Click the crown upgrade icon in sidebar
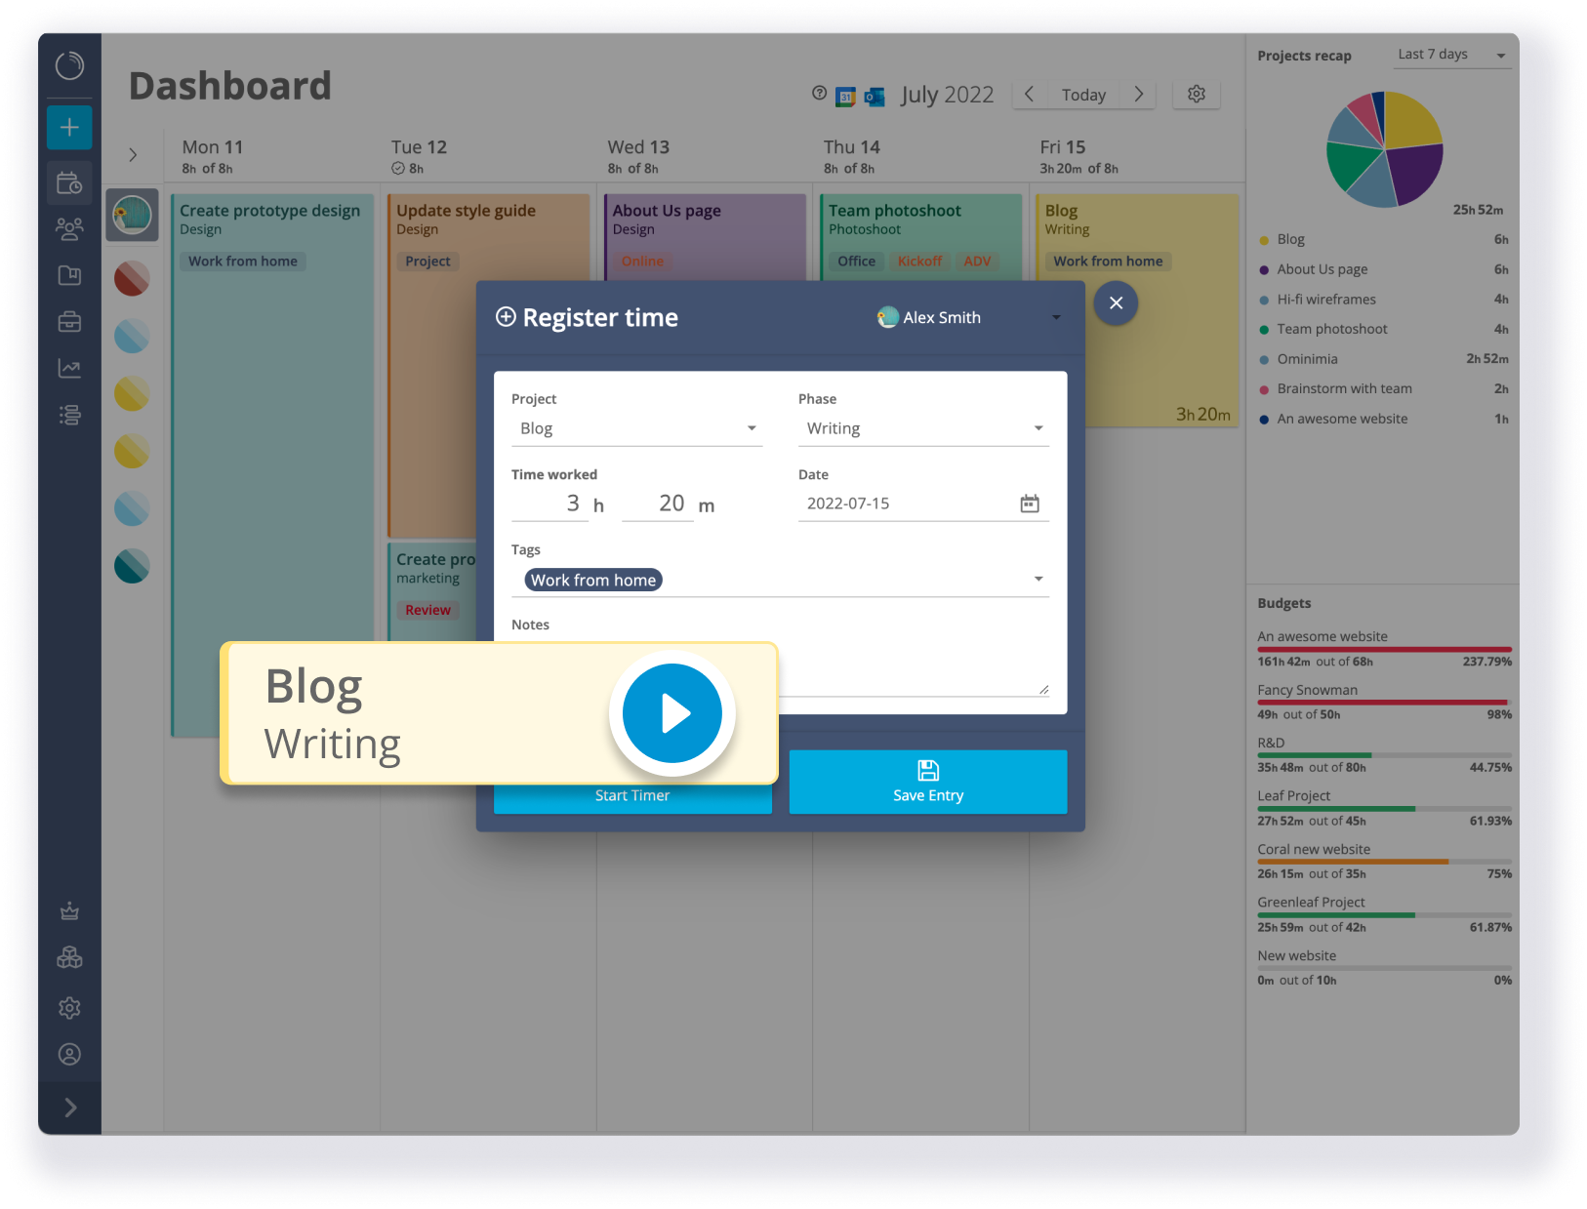The image size is (1587, 1209). click(x=69, y=910)
